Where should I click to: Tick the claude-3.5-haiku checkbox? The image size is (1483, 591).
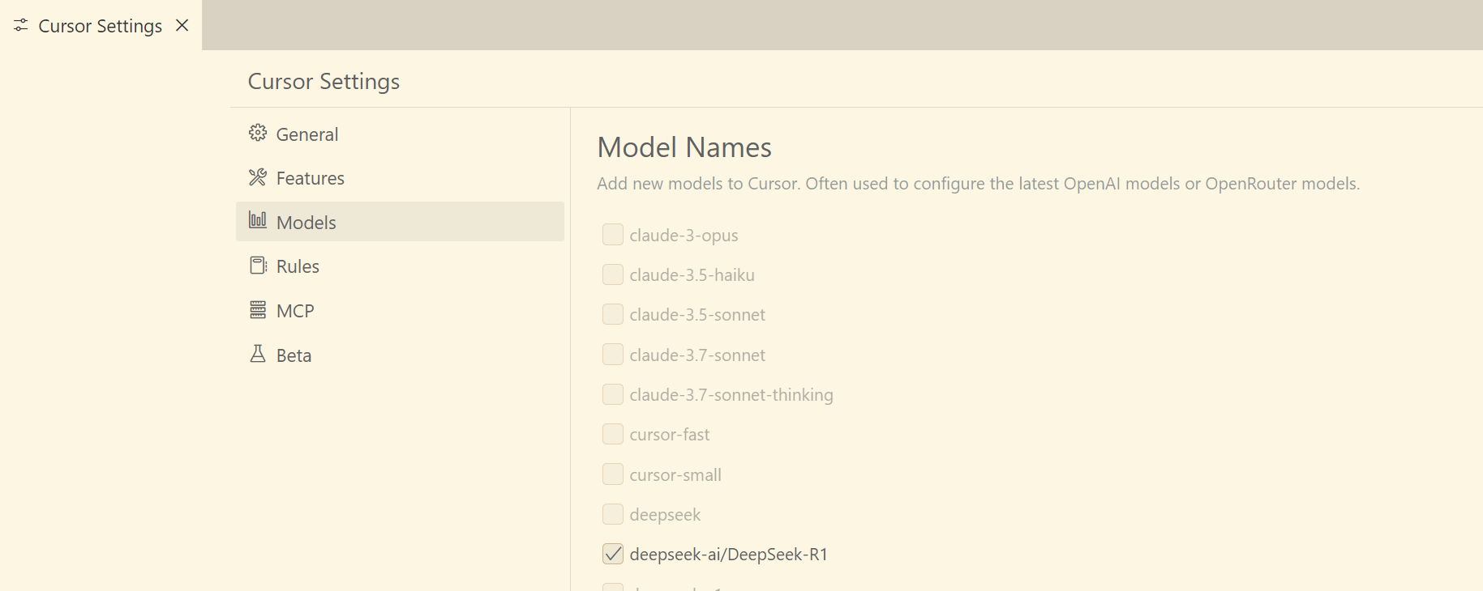[613, 274]
